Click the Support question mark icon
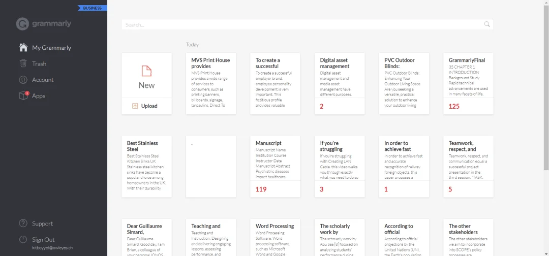 tap(23, 223)
